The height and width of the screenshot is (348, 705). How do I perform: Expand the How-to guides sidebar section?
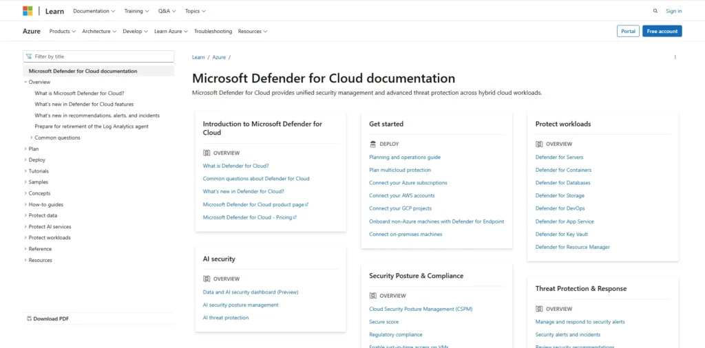25,204
